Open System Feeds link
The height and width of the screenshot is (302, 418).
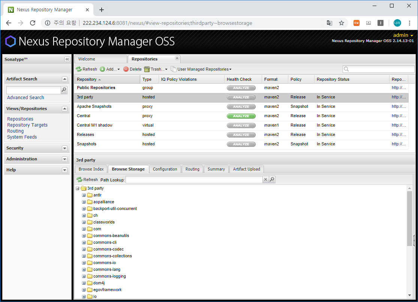[22, 137]
